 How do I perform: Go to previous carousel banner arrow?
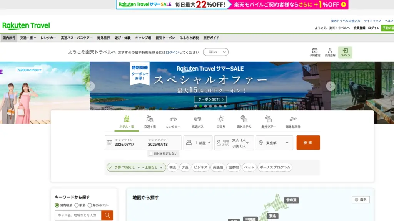90,86
